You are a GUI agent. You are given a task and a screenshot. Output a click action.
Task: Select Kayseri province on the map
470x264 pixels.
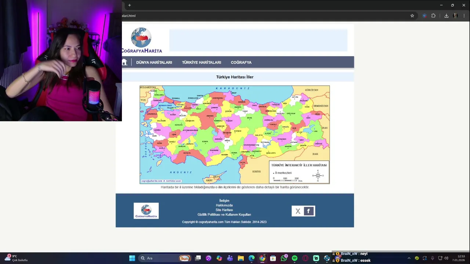238,131
